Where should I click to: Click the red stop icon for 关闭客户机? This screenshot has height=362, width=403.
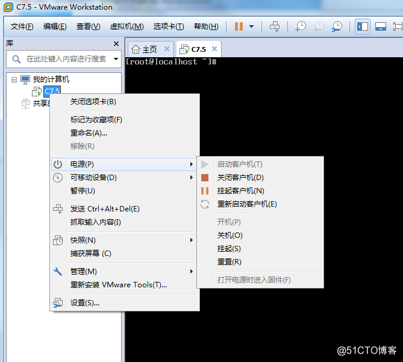[x=205, y=178]
